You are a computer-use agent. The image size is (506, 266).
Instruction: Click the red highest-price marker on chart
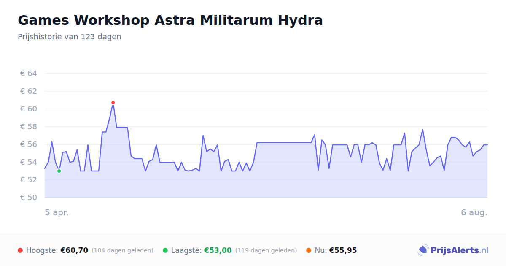[113, 103]
